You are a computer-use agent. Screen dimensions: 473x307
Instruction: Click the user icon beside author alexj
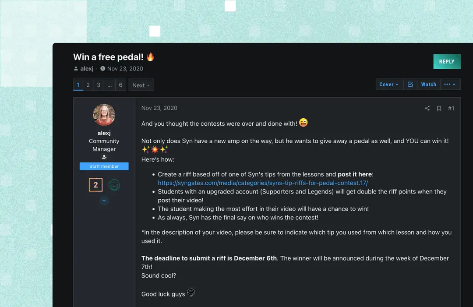pyautogui.click(x=76, y=69)
